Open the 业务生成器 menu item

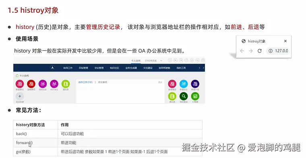(x=131, y=68)
